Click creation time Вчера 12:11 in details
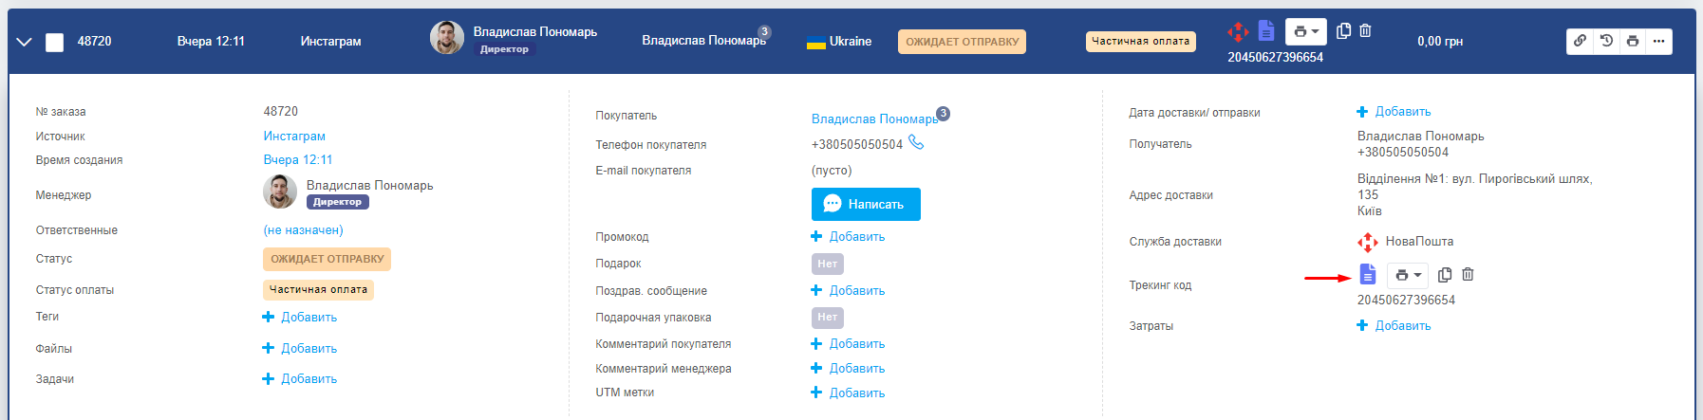The width and height of the screenshot is (1703, 420). coord(298,160)
